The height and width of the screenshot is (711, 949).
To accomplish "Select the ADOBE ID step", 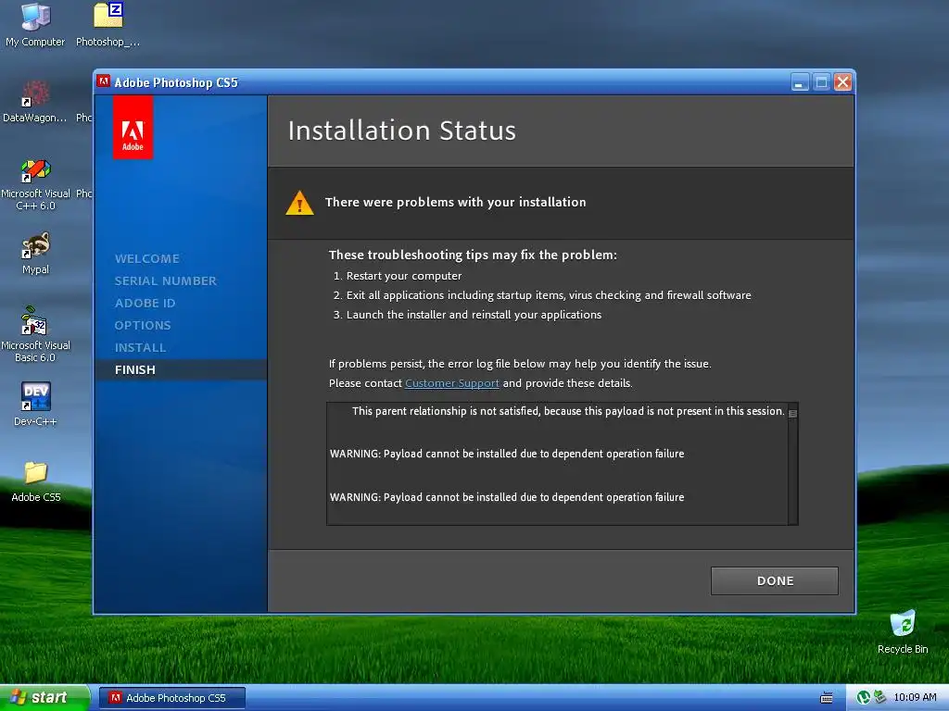I will coord(145,303).
